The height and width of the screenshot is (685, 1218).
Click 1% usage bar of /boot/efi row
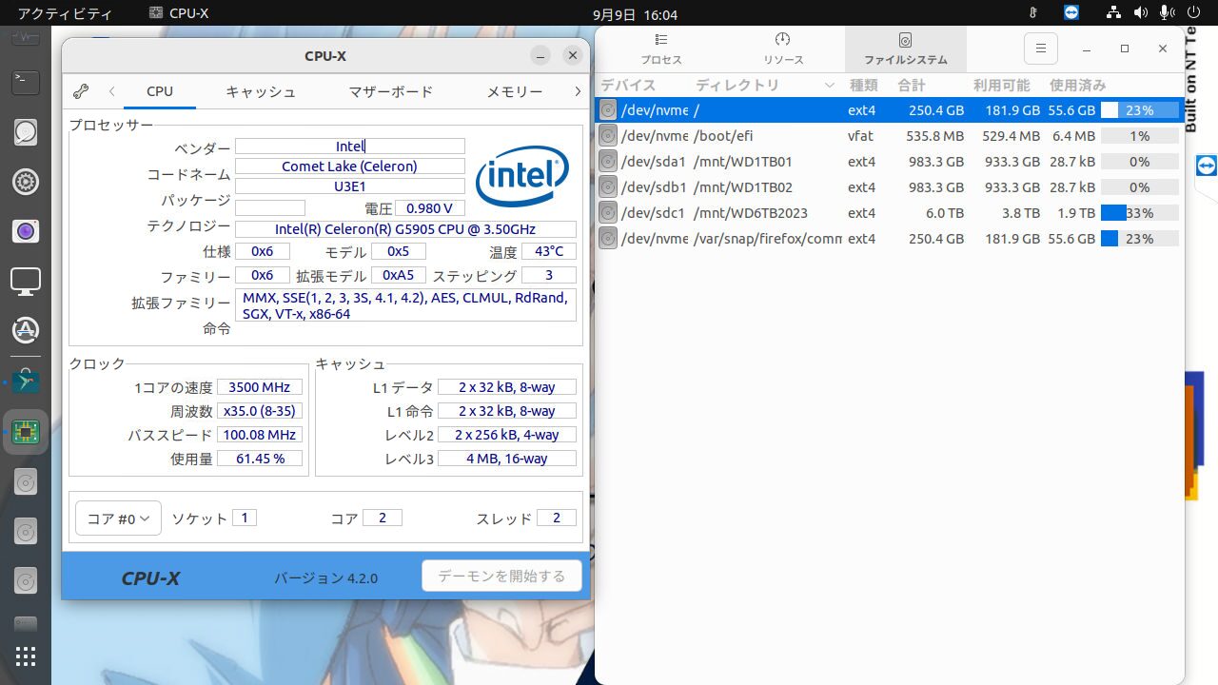tap(1139, 136)
